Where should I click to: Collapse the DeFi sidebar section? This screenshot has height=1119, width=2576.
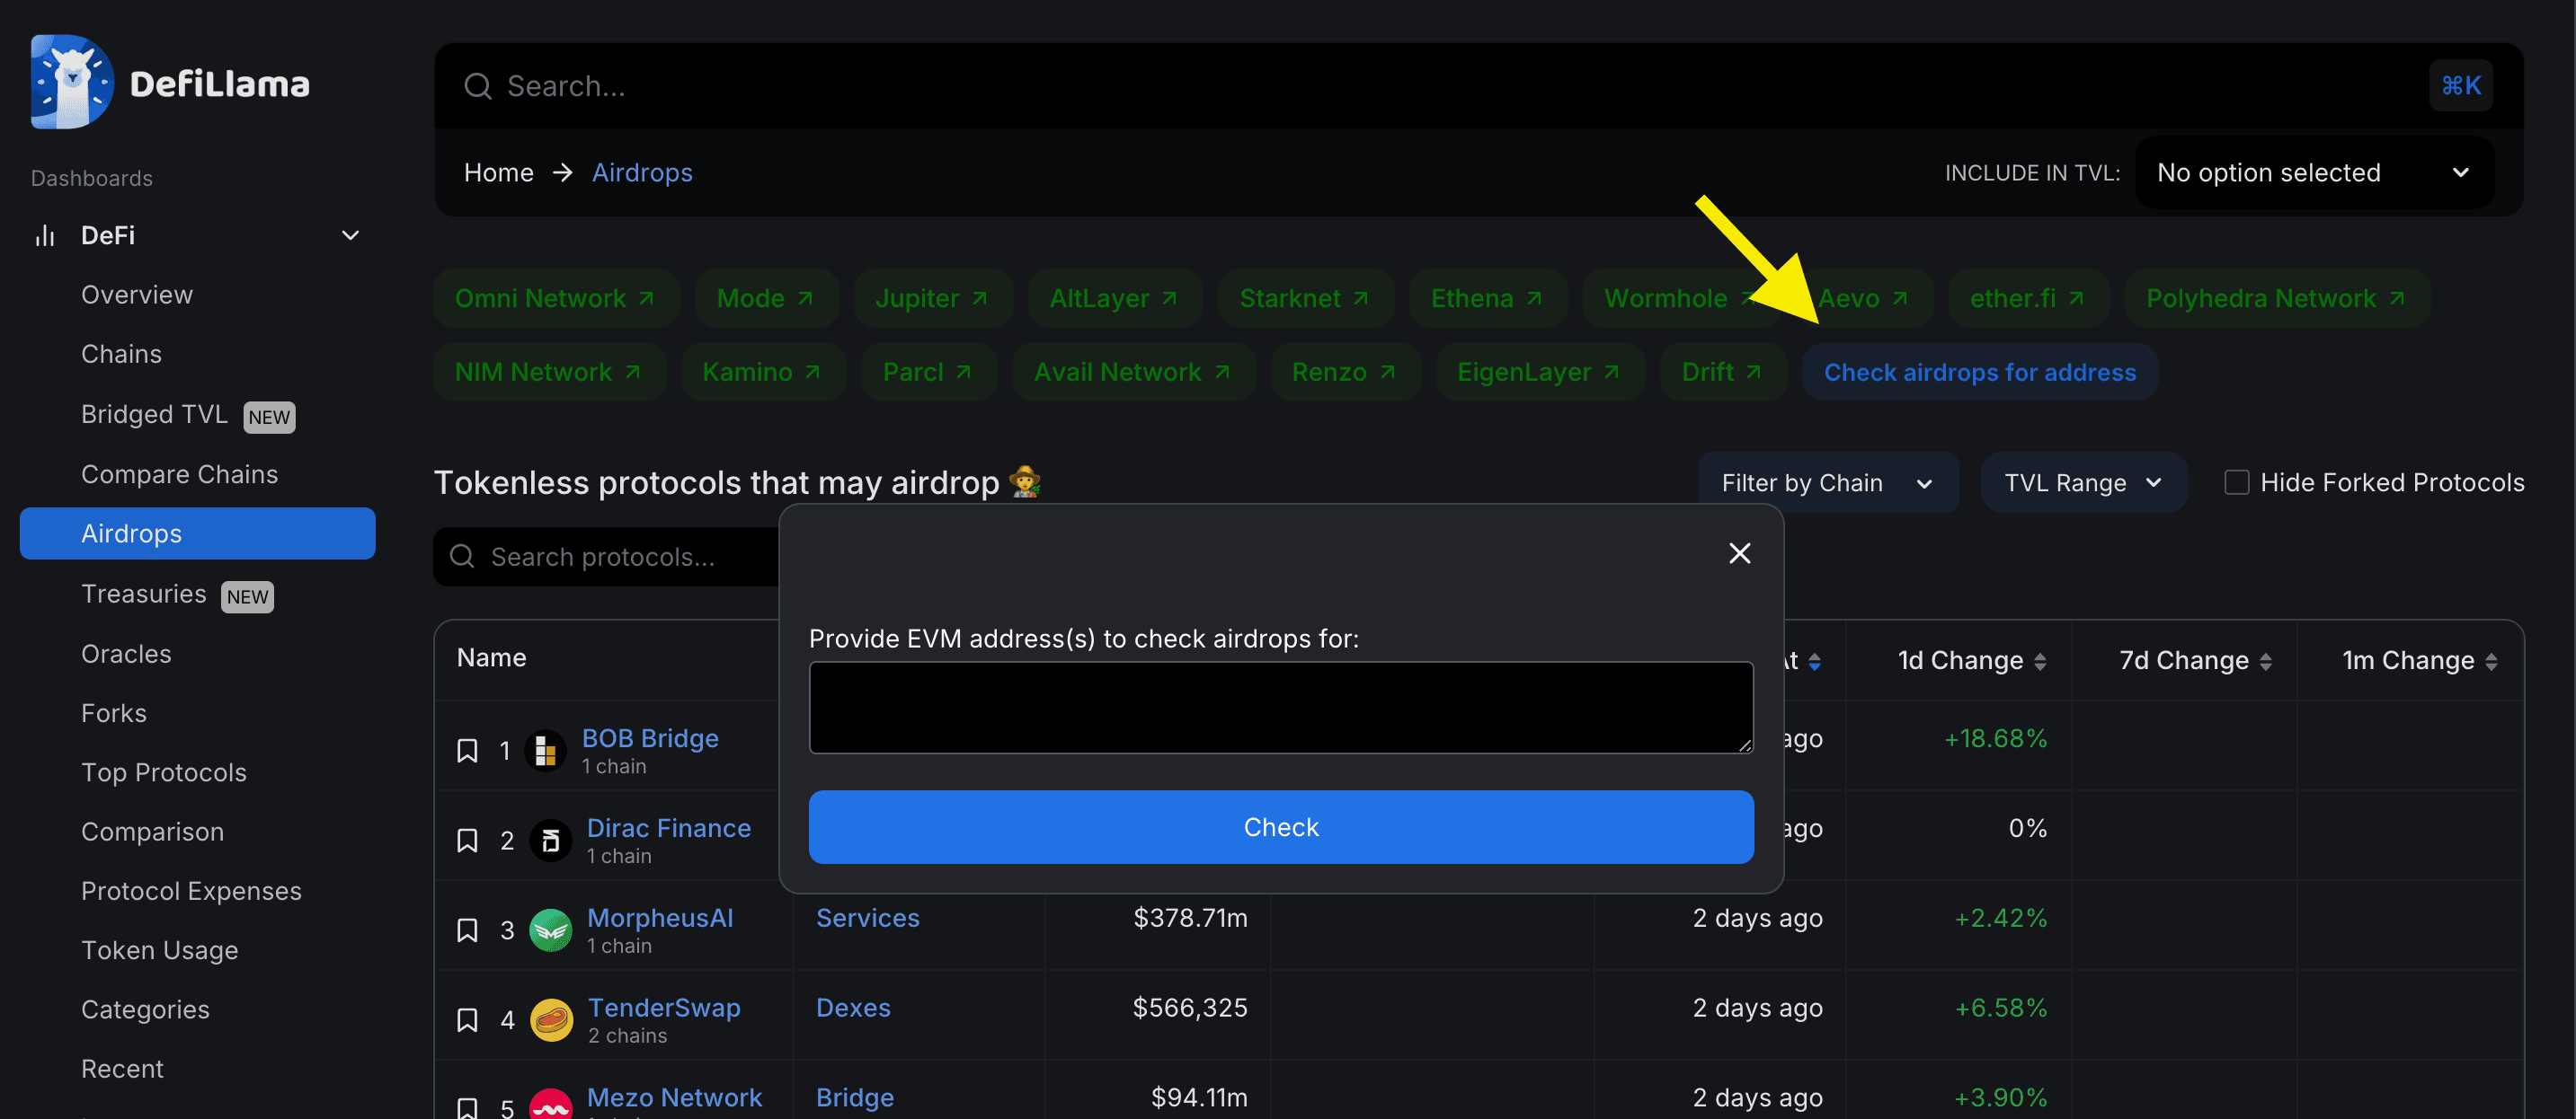click(x=350, y=236)
